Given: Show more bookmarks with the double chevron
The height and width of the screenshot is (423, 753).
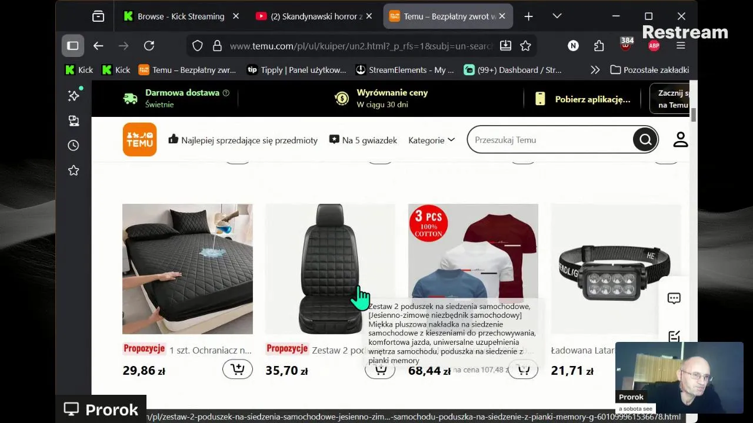Looking at the screenshot, I should [595, 70].
